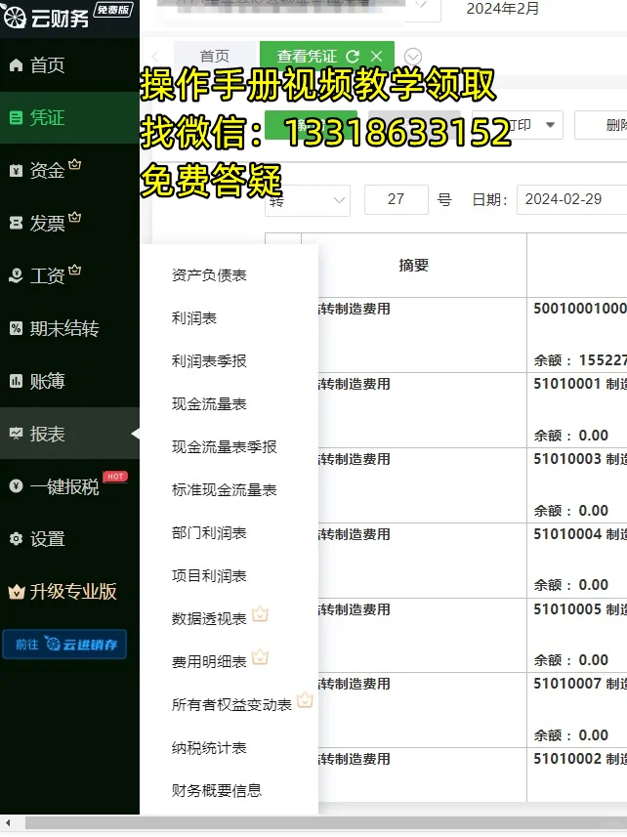Click the 升级专业版 upgrade link
The image size is (627, 837).
pyautogui.click(x=73, y=592)
